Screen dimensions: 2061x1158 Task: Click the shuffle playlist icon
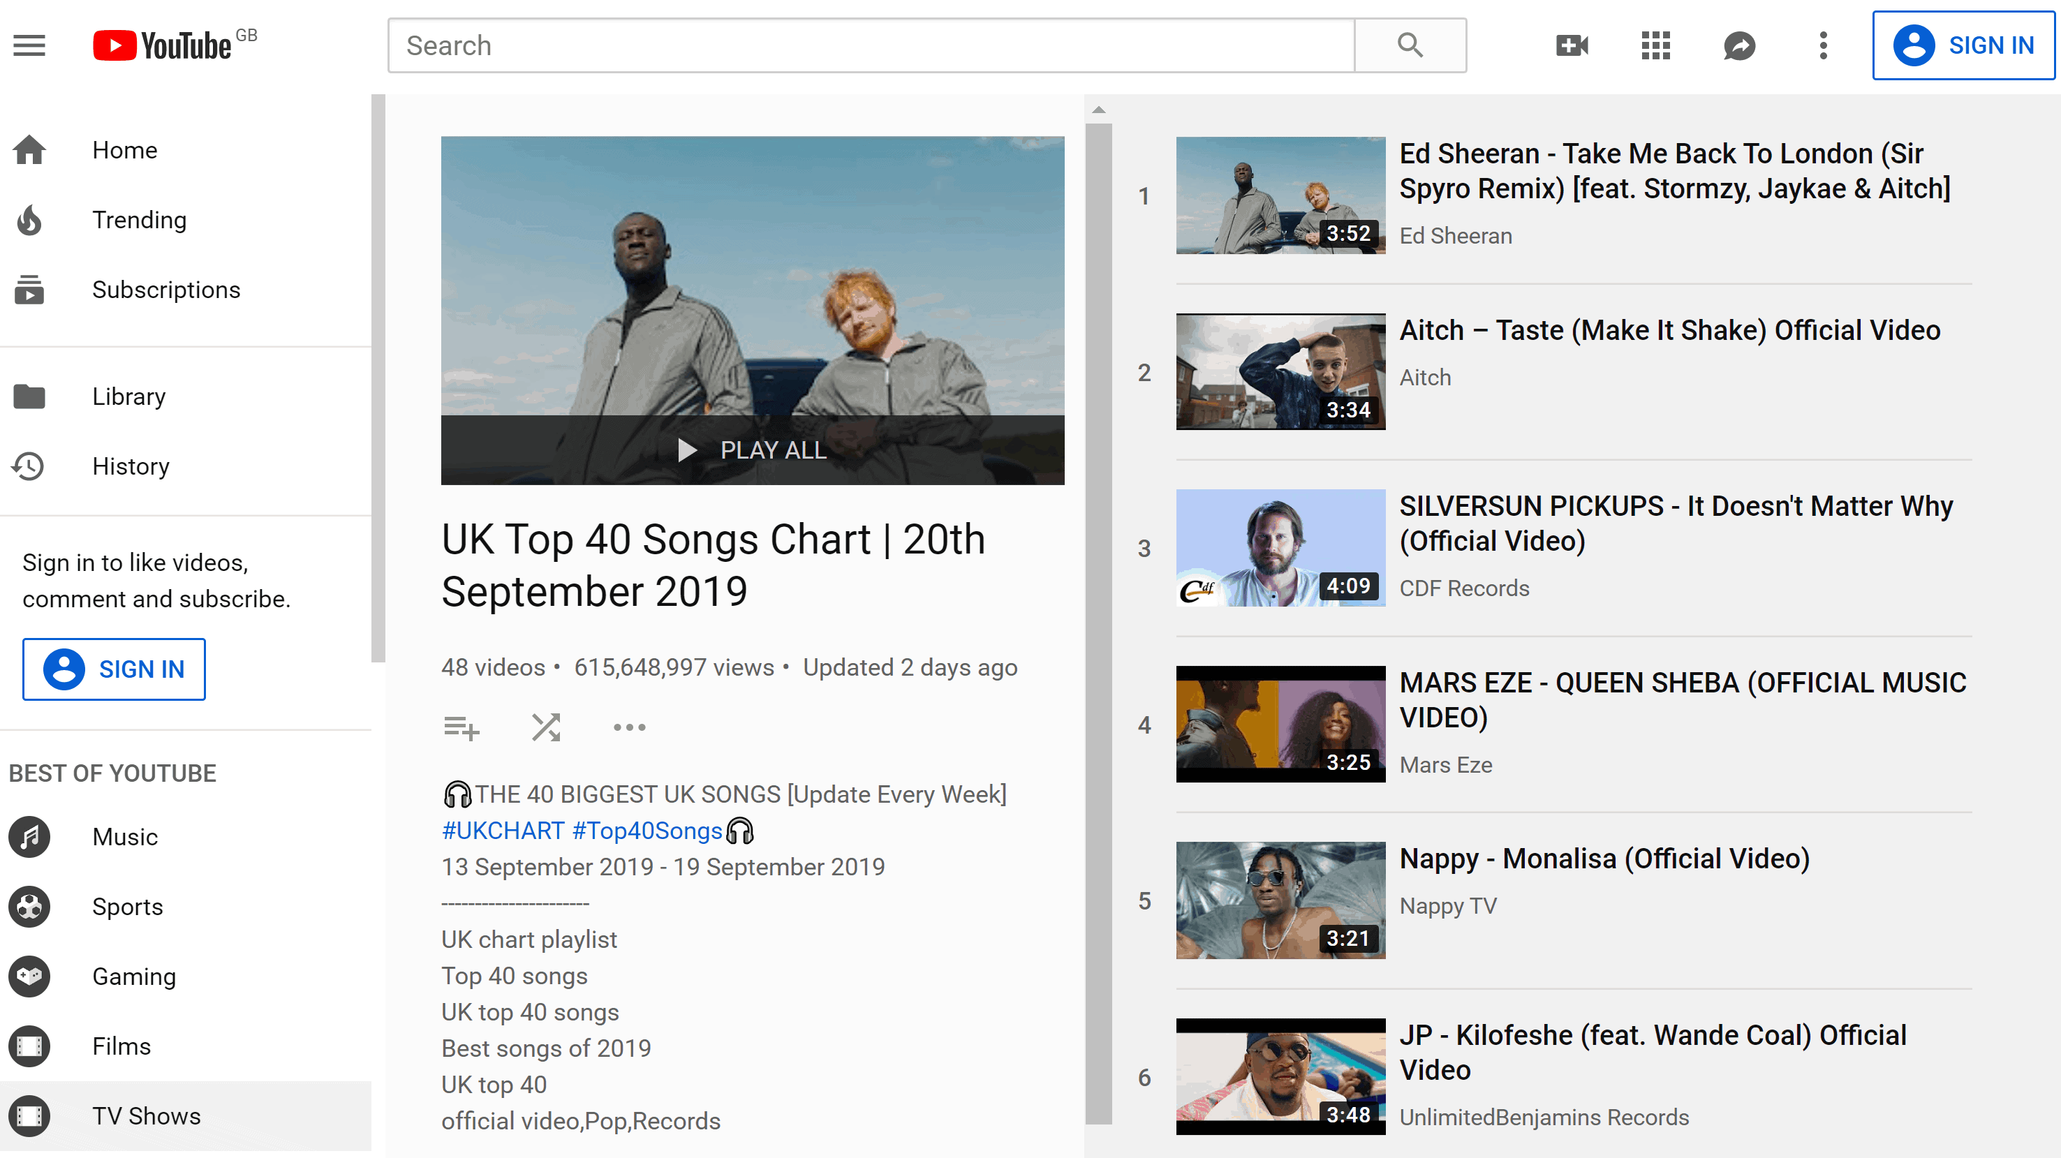pyautogui.click(x=545, y=726)
